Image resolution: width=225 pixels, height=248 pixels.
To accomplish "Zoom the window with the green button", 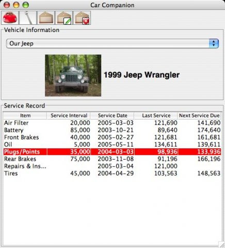I will click(26, 5).
